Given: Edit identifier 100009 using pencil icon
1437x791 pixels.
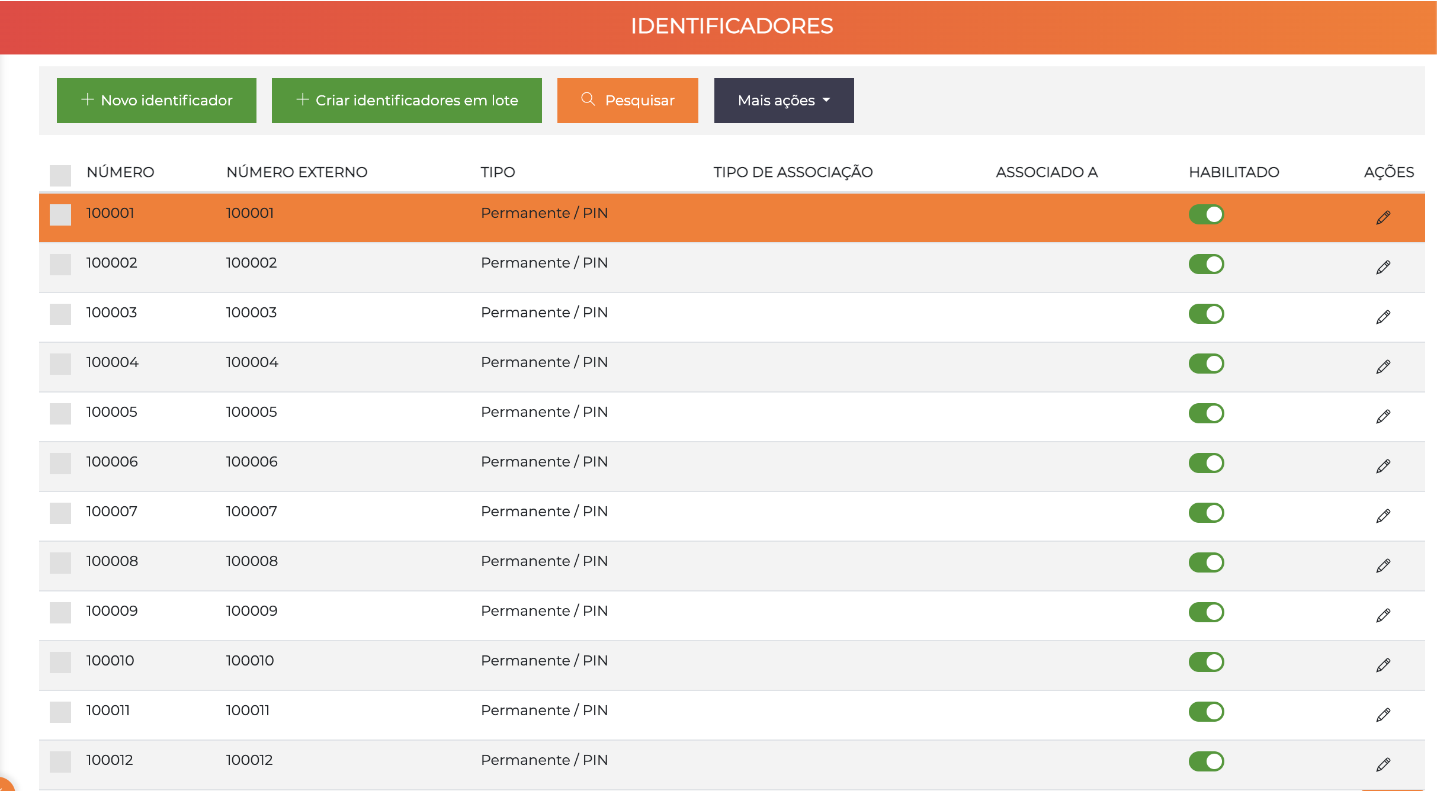Looking at the screenshot, I should 1383,615.
